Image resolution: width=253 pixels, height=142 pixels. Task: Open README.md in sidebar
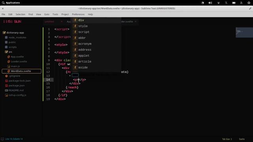[16, 90]
